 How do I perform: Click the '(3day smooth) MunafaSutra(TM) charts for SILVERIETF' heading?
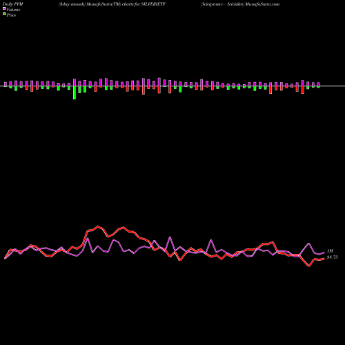pyautogui.click(x=112, y=4)
